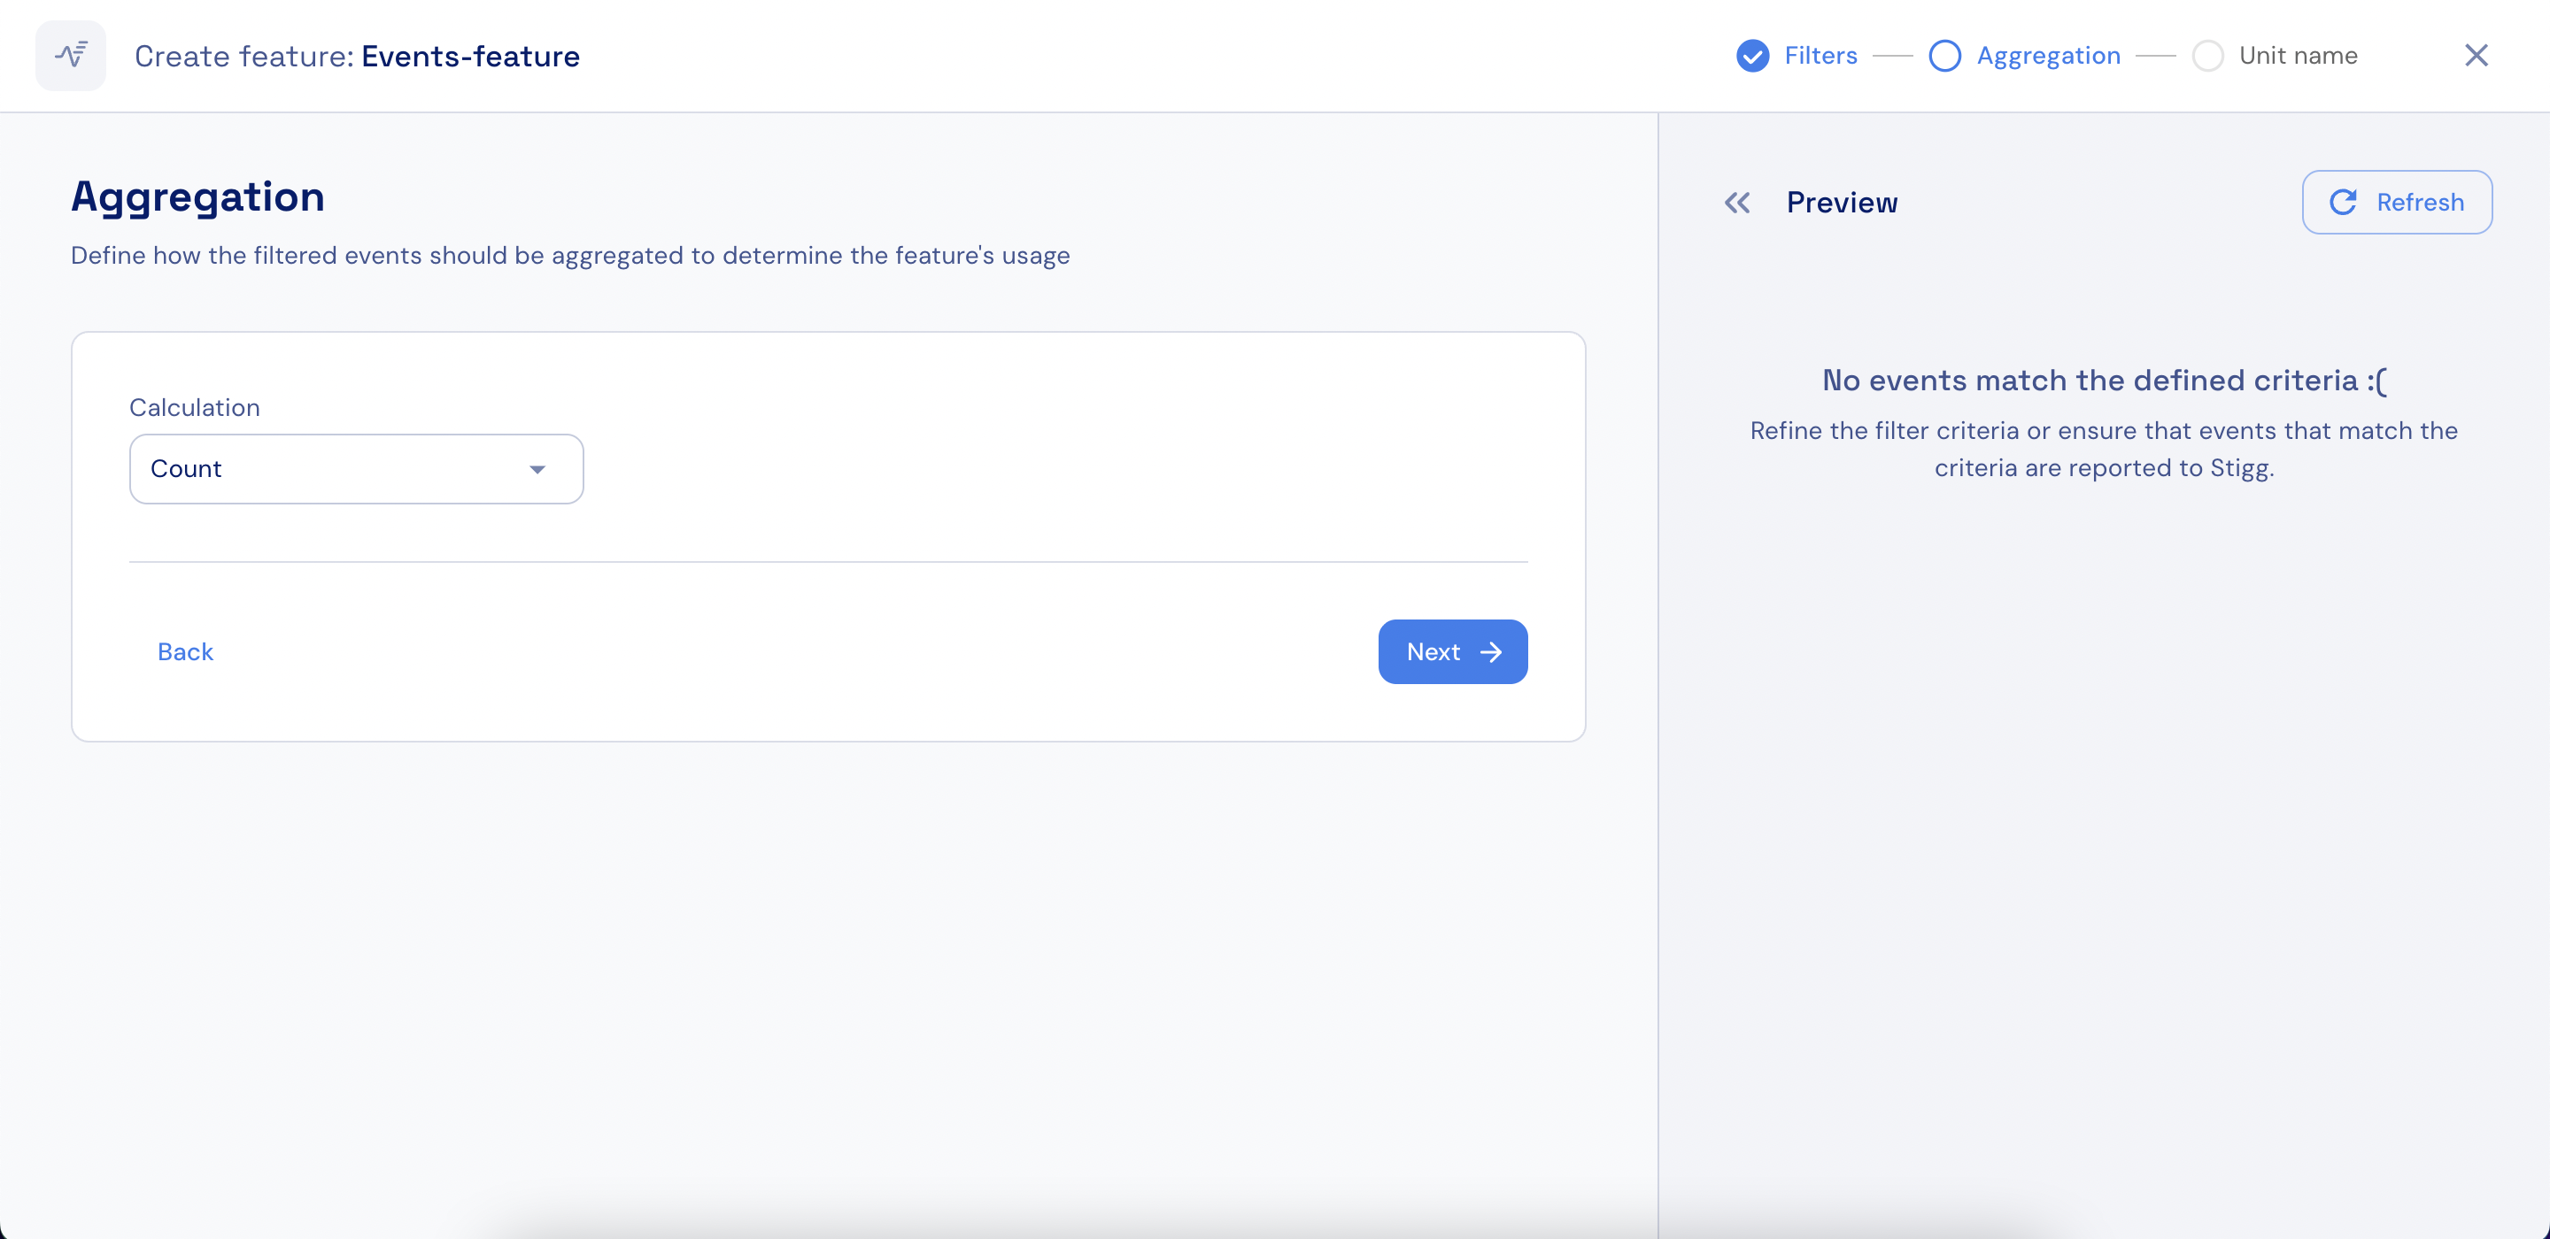Go to the Unit name step label

2298,56
